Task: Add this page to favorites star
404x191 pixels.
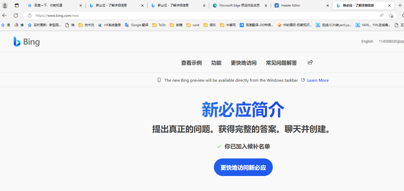Action: (391, 16)
